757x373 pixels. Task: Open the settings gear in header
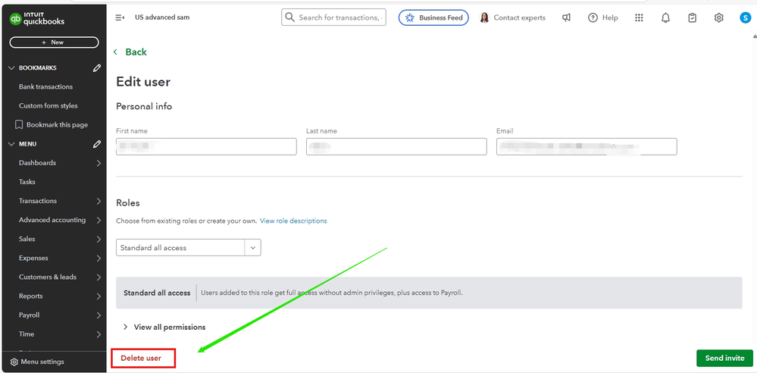(718, 18)
